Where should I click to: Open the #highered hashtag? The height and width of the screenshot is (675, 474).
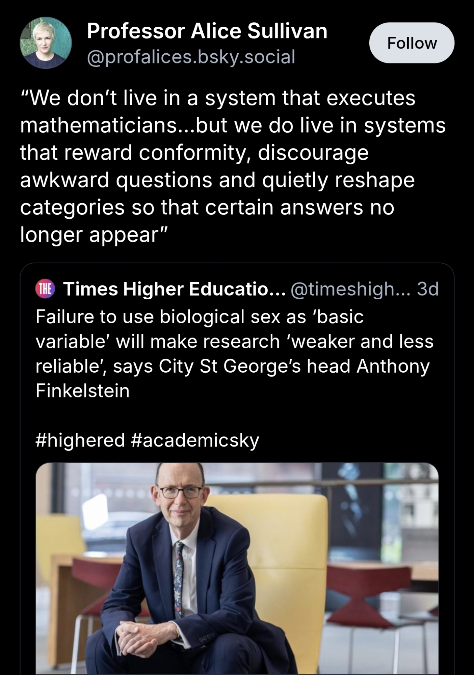[80, 440]
